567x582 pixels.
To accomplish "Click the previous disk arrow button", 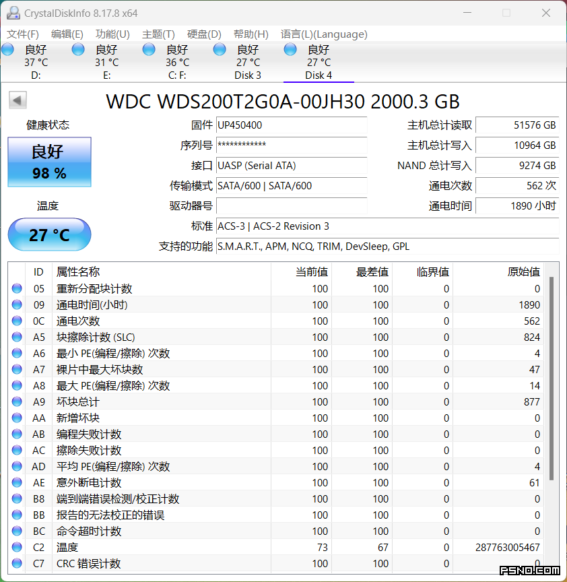I will tap(18, 100).
